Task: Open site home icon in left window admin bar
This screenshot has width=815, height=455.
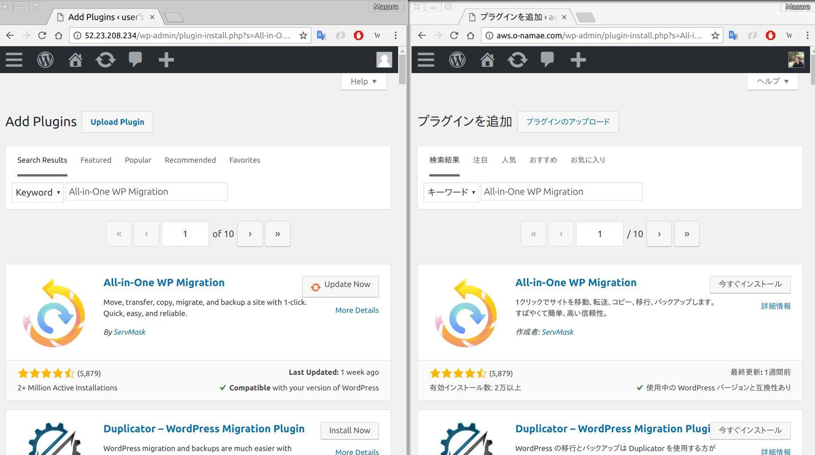Action: click(x=75, y=60)
